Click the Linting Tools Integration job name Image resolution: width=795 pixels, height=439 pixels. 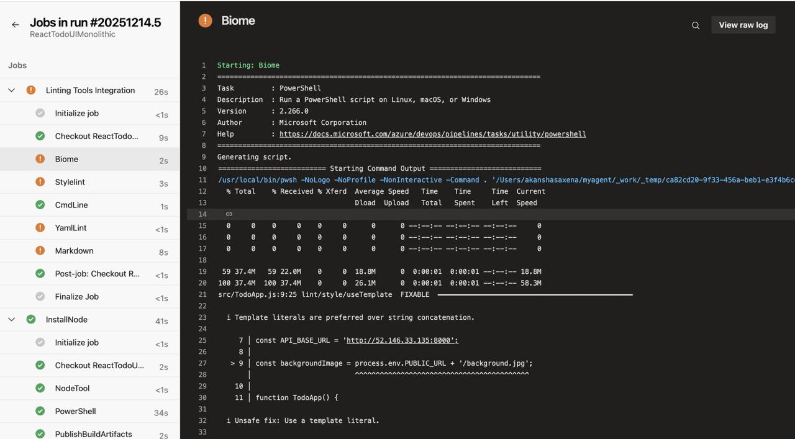click(x=90, y=90)
